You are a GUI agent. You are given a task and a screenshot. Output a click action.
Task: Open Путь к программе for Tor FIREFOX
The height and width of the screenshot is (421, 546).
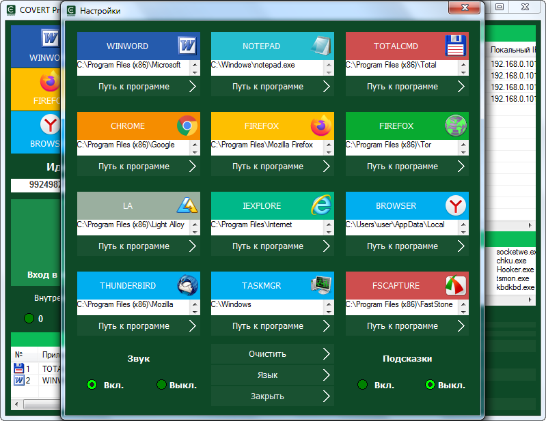[x=407, y=166]
